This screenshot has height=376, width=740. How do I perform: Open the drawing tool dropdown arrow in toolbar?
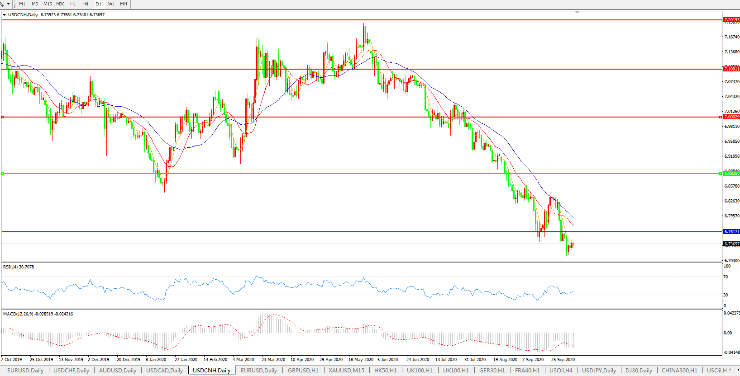pyautogui.click(x=8, y=4)
